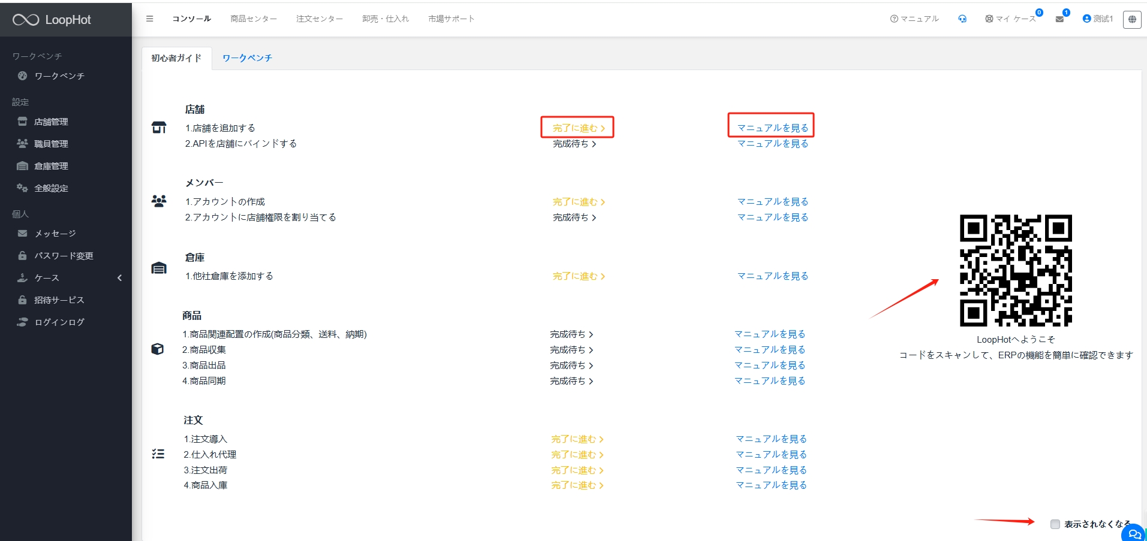Click 完成待ち for APIを店舗にバインドする

pos(574,144)
